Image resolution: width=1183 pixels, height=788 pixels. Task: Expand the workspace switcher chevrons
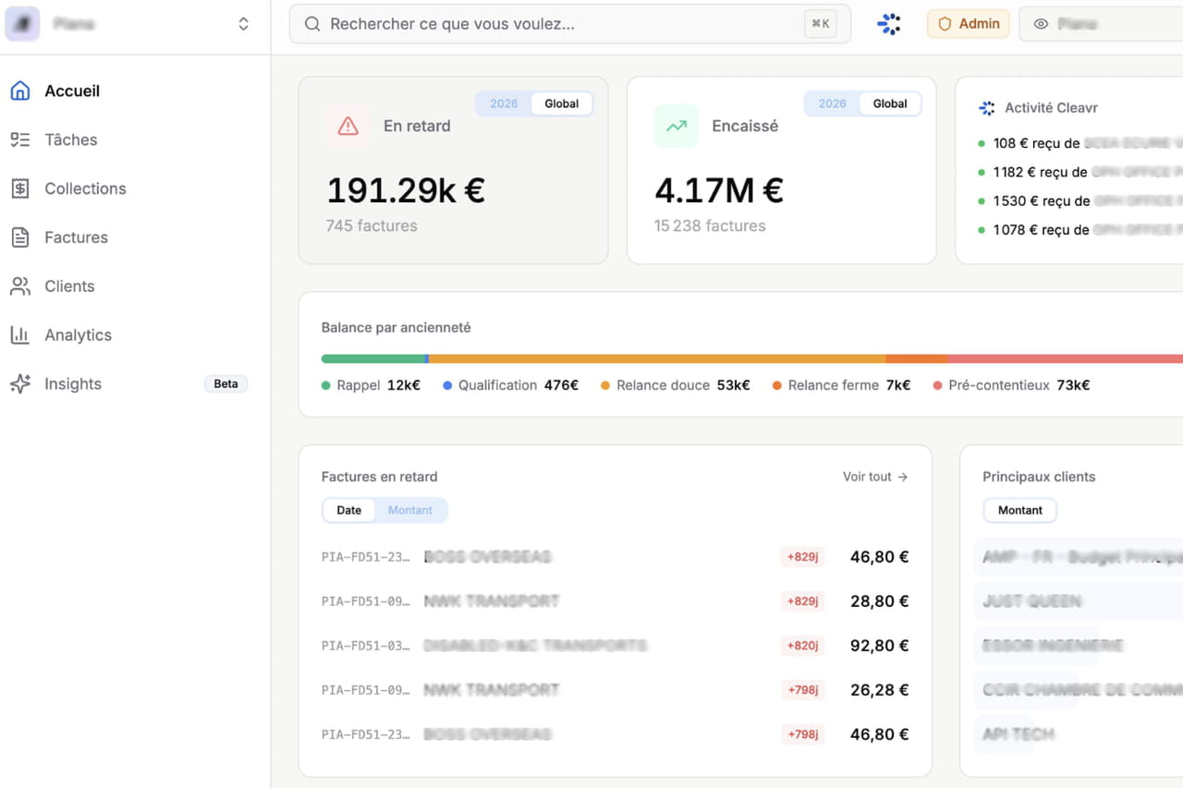point(244,24)
